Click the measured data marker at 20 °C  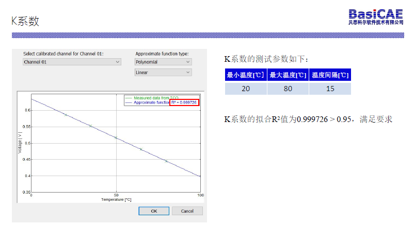pyautogui.click(x=66, y=114)
